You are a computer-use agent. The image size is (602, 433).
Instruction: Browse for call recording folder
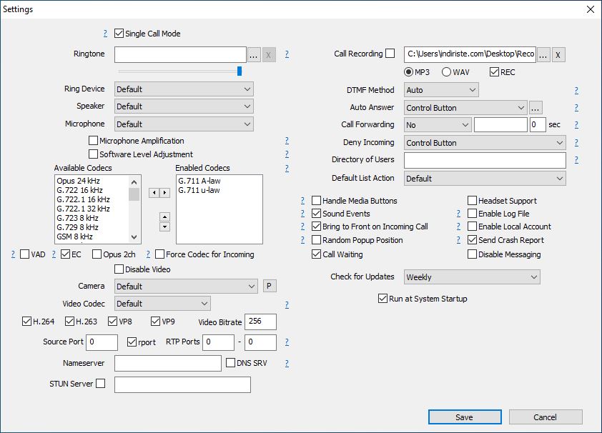coord(543,55)
